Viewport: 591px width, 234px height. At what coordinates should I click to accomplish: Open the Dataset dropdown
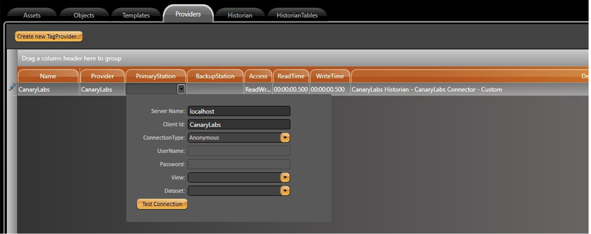285,191
